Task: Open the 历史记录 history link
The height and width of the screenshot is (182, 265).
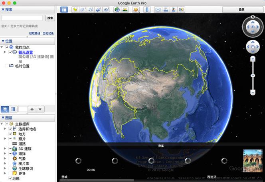Action: [x=48, y=33]
